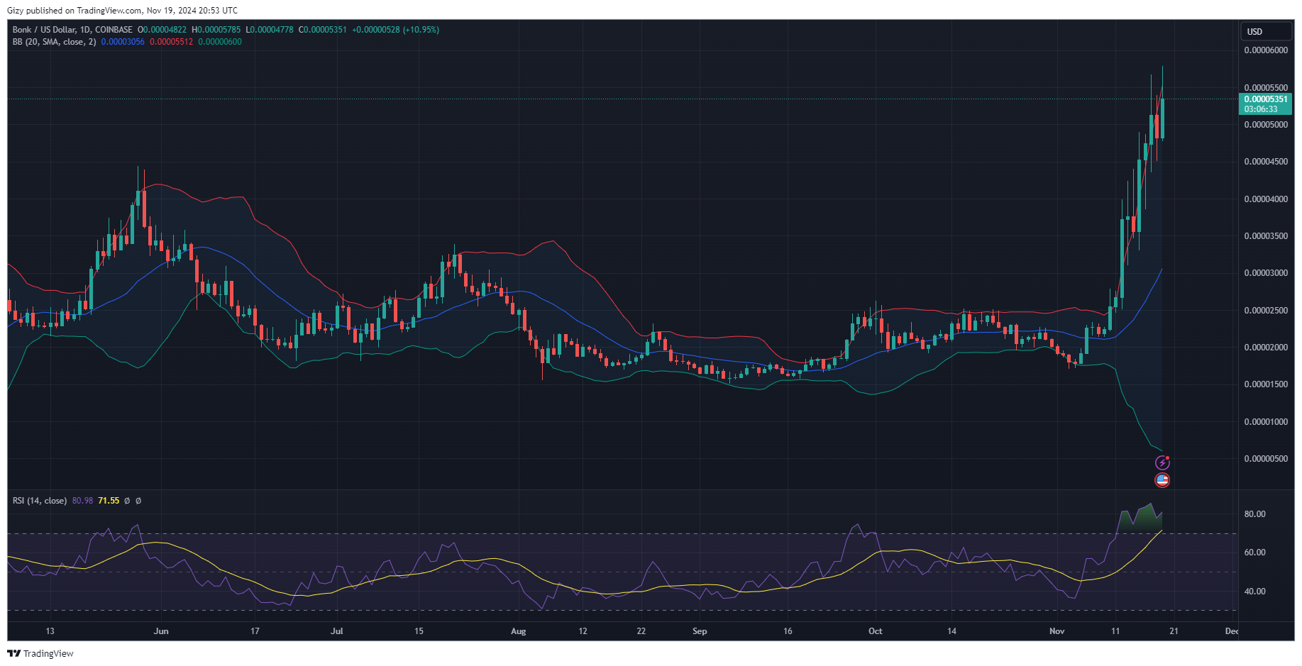Screen dimensions: 1302x666
Task: Click the RSI moving average value 71.55
Action: pyautogui.click(x=109, y=501)
